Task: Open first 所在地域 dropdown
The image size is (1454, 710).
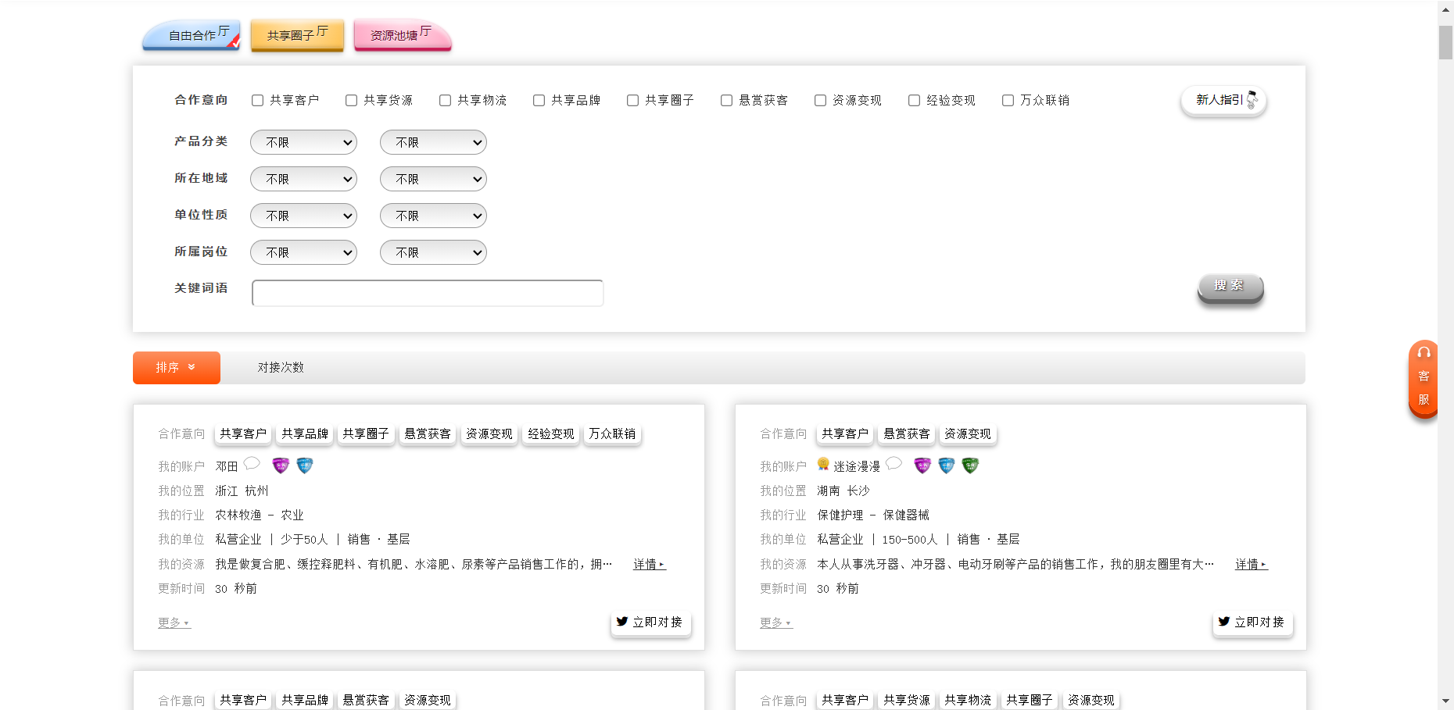Action: pos(303,179)
